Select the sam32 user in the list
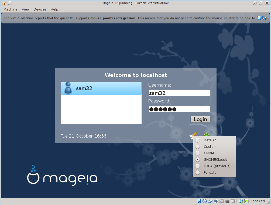The image size is (271, 205). tap(101, 88)
